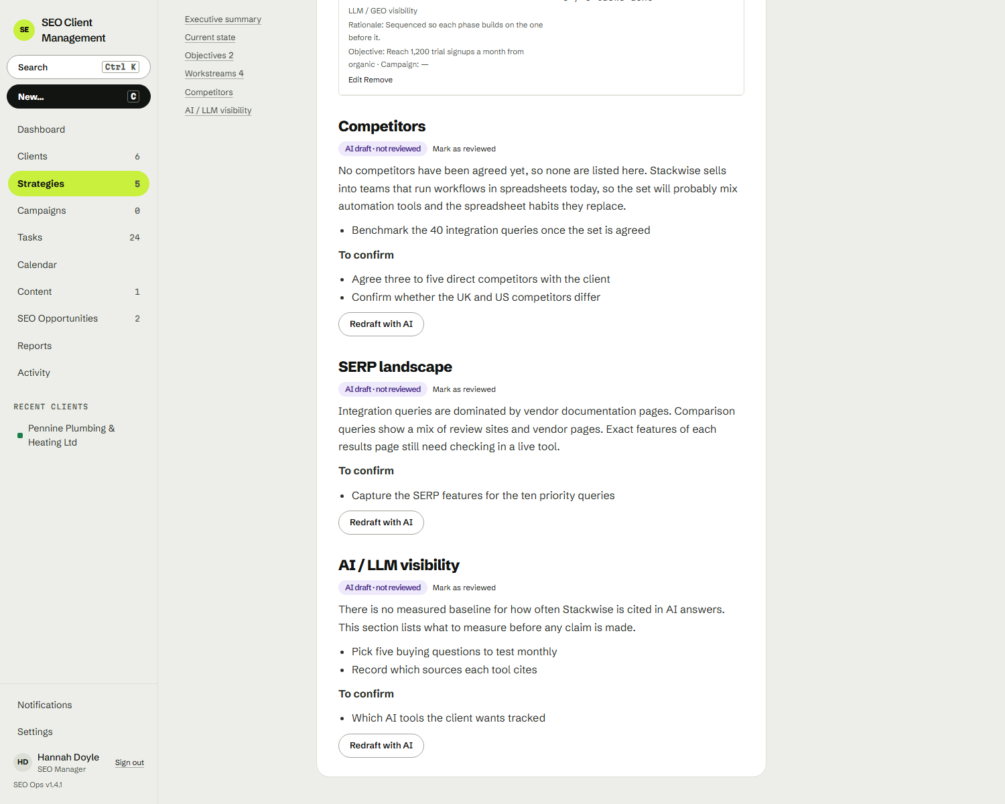1005x804 pixels.
Task: Redraft the Competitors section with AI
Action: coord(381,324)
